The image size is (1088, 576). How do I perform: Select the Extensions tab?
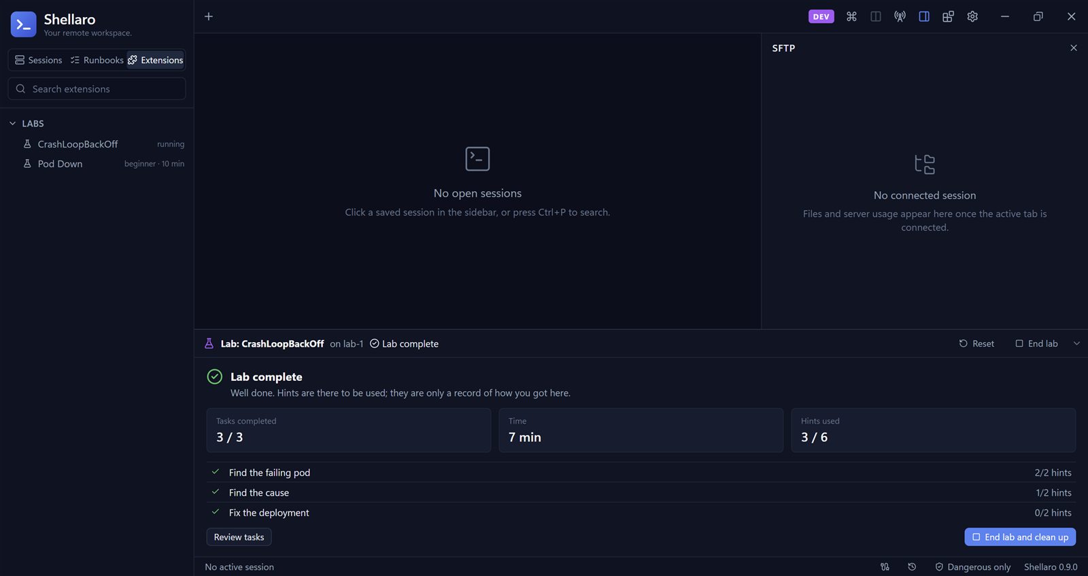coord(156,60)
